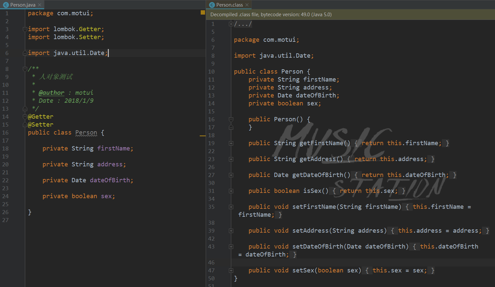Collapse the lombok imports fold marker
495x287 pixels.
pyautogui.click(x=25, y=29)
